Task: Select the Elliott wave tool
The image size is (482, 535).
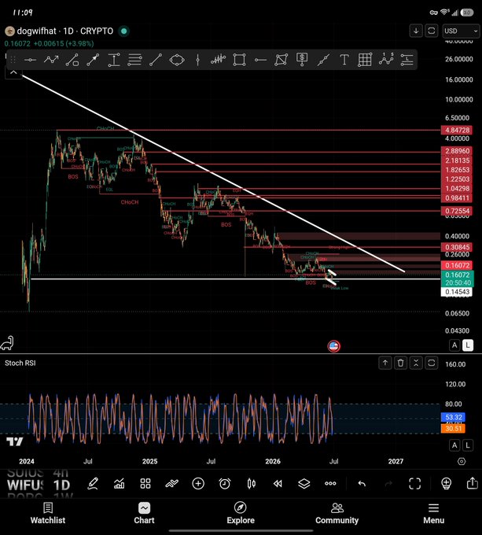Action: click(386, 59)
